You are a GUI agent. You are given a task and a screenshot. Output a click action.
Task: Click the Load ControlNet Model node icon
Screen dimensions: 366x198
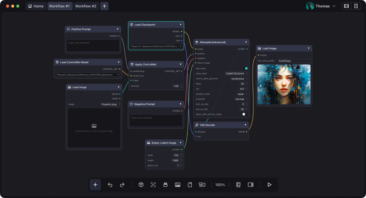57,62
